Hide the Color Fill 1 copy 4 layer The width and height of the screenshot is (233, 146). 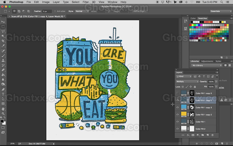(177, 100)
